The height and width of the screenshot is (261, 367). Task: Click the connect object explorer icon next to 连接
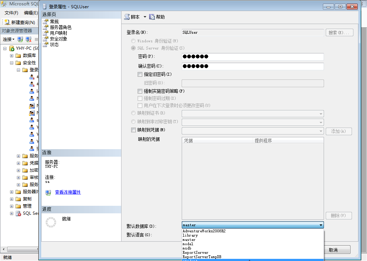tap(20, 39)
